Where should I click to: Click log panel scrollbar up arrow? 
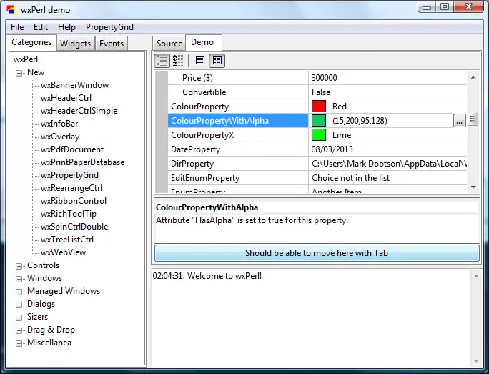pos(476,276)
